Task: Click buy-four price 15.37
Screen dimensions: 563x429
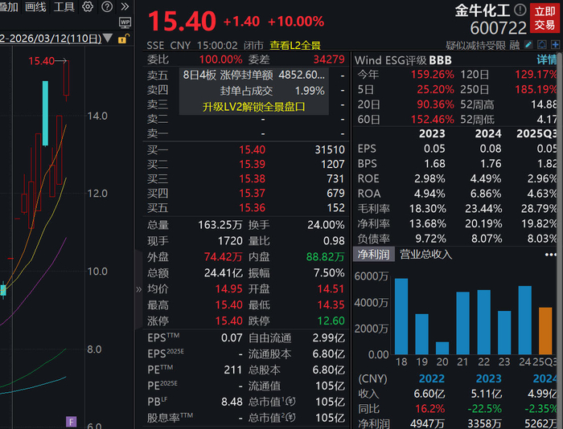Action: point(252,194)
